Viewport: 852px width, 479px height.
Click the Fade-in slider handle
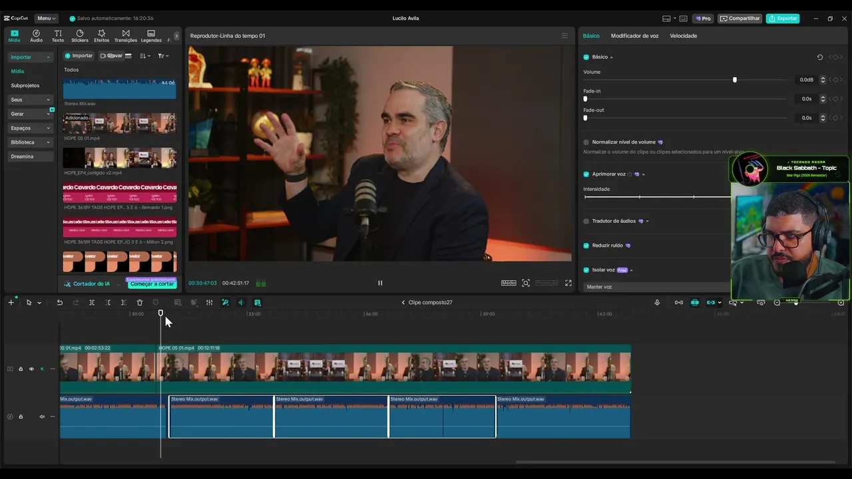pyautogui.click(x=585, y=99)
